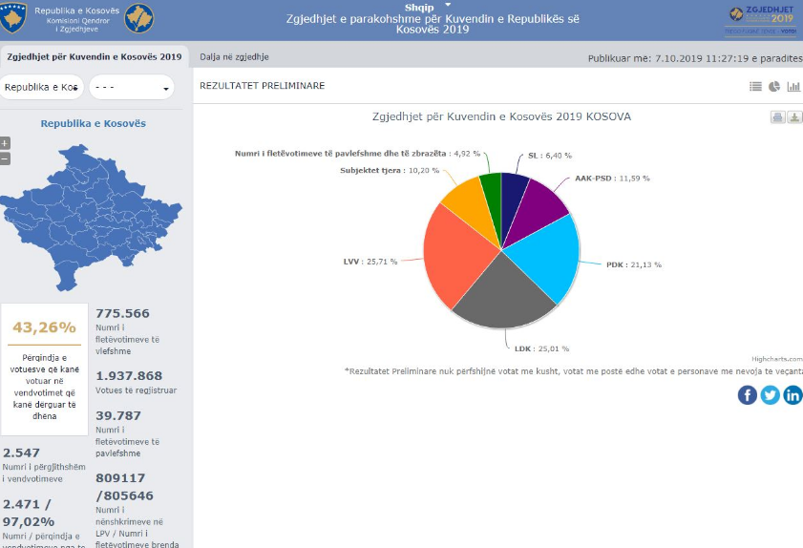Share the results on Twitter
This screenshot has width=803, height=548.
click(771, 394)
